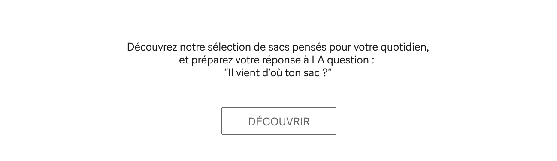Image resolution: width=557 pixels, height=161 pixels.
Task: Click the DÉCOUVRIR button
Action: coord(278,121)
